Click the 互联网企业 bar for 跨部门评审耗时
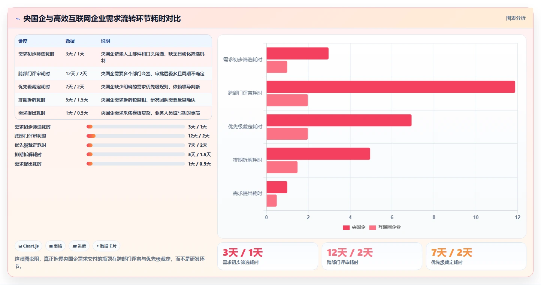 click(x=287, y=100)
